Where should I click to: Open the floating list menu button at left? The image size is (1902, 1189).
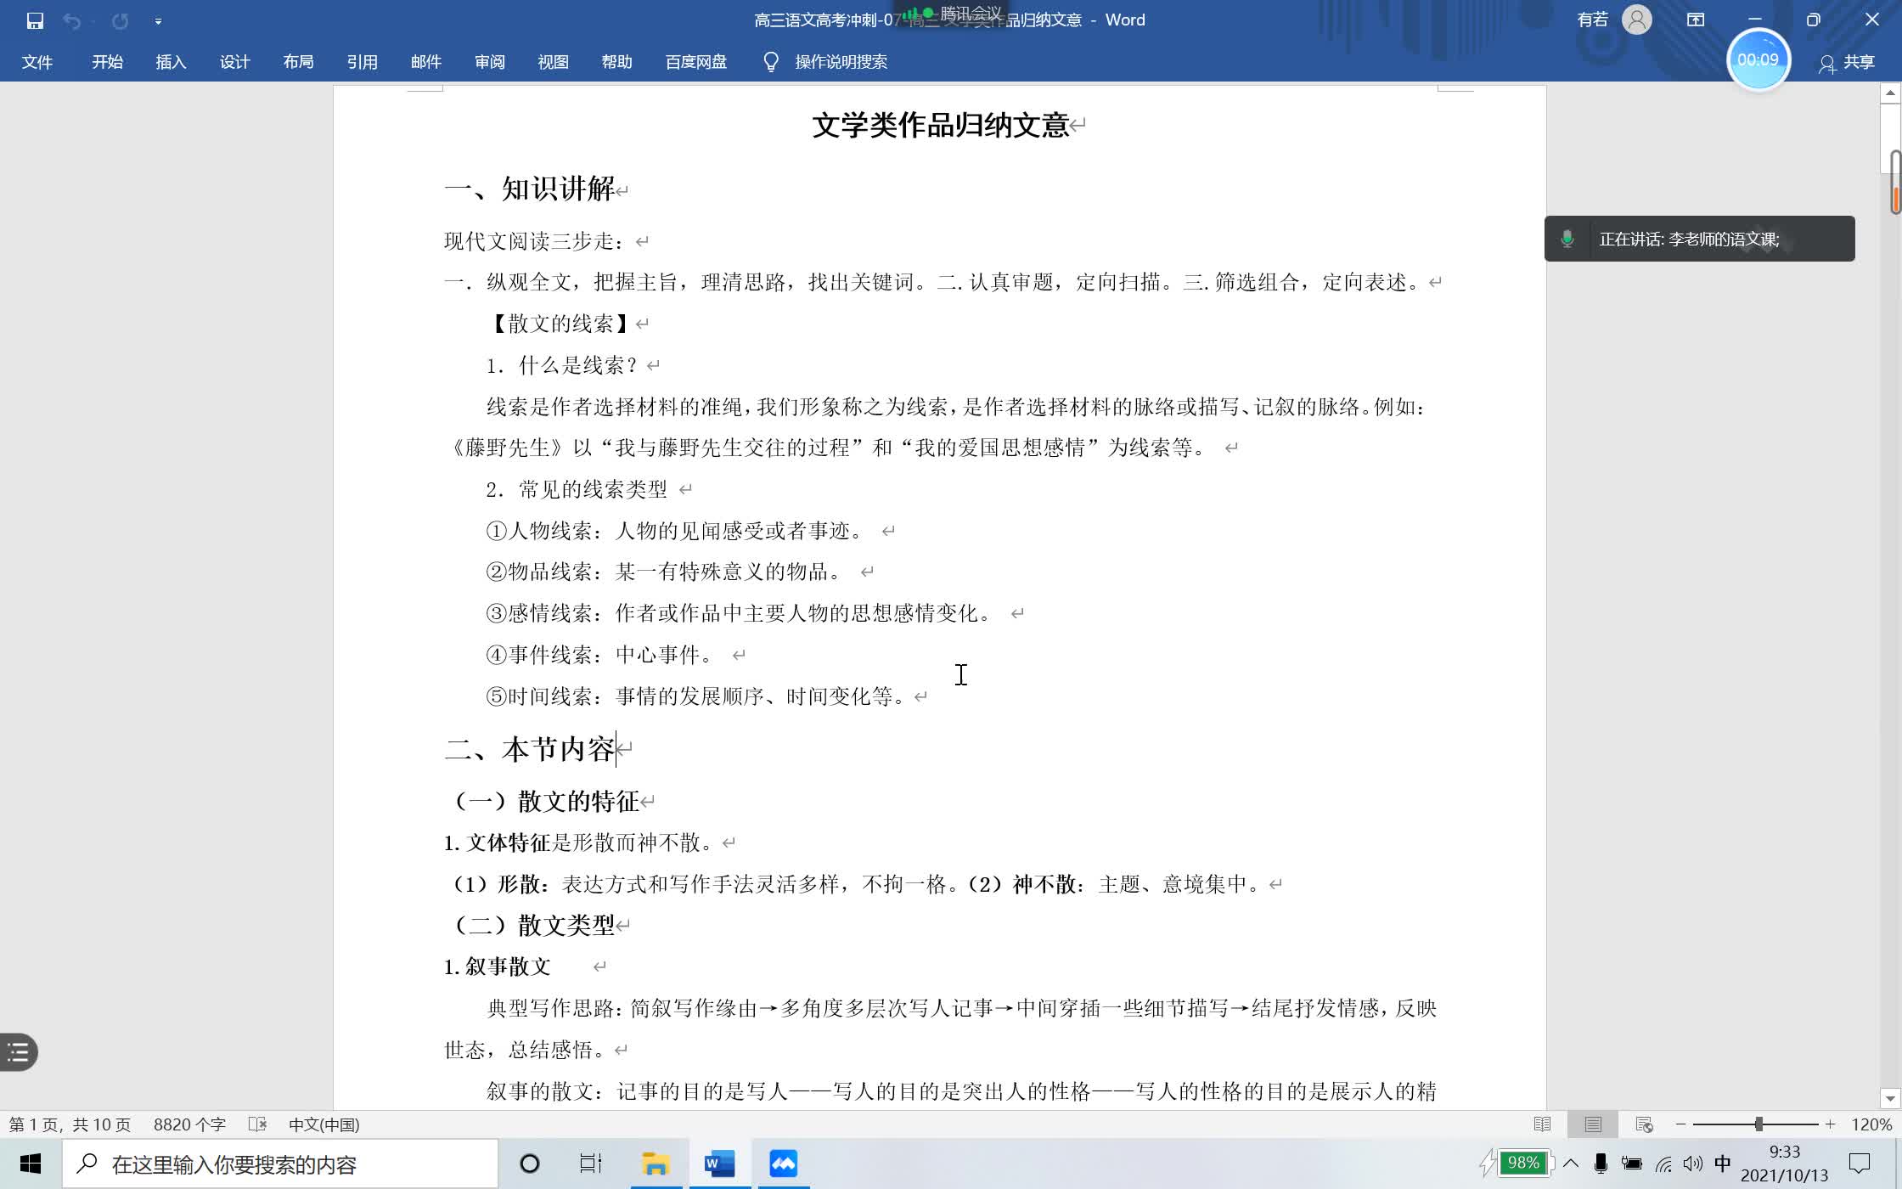point(18,1052)
